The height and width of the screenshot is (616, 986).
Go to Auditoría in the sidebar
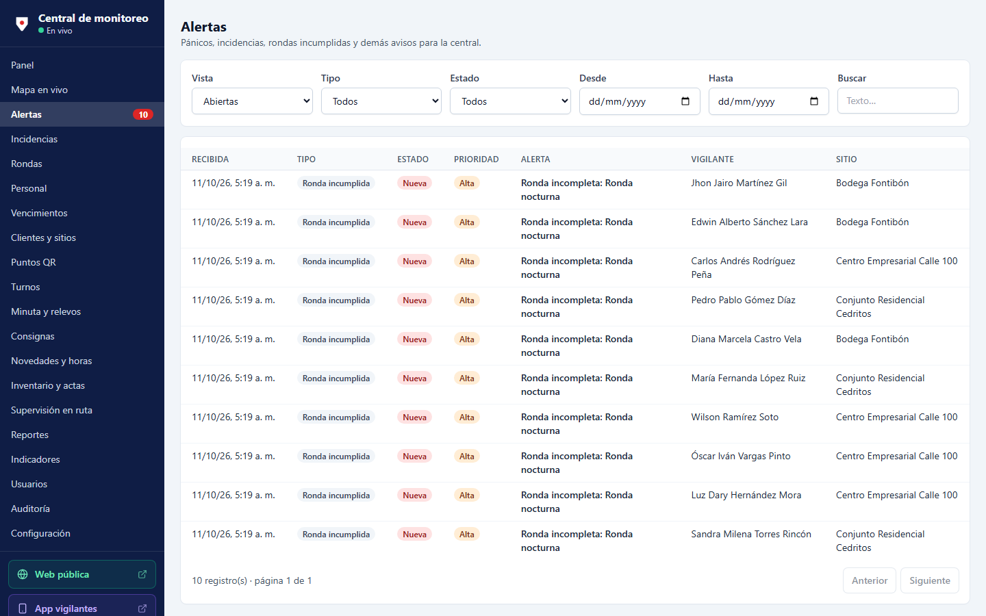click(82, 509)
